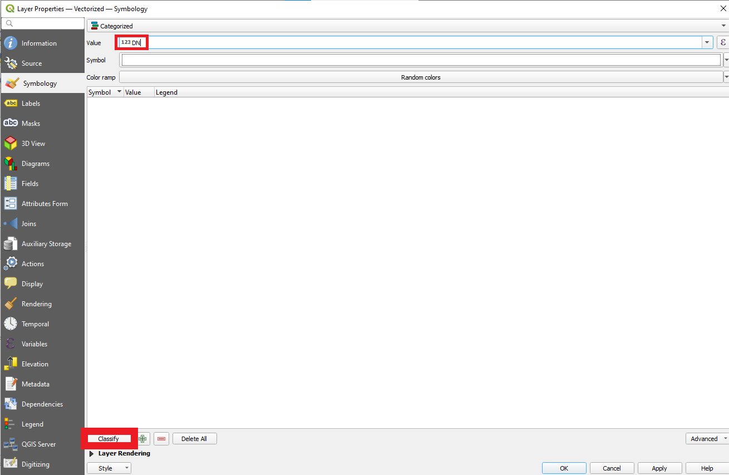This screenshot has height=475, width=729.
Task: Open the Temporal clock icon
Action: (11, 324)
